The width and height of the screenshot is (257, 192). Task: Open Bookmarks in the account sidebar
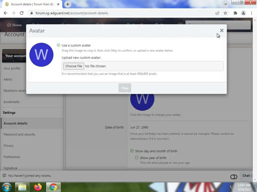[x=12, y=102]
